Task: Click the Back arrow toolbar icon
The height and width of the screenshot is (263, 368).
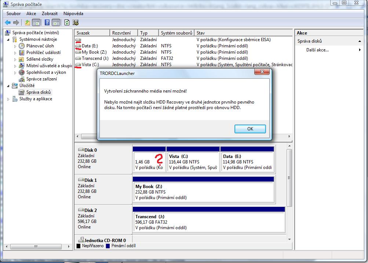Action: click(8, 22)
